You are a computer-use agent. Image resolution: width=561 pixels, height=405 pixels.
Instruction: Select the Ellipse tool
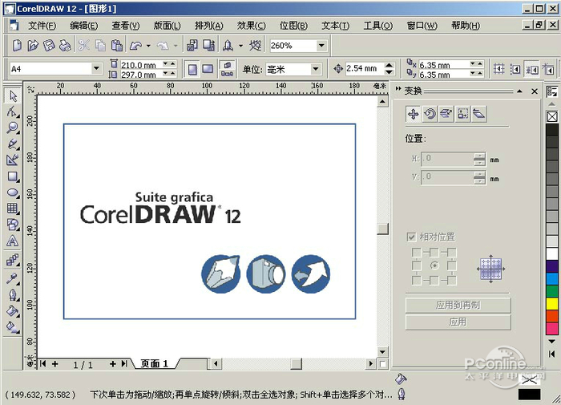(13, 192)
